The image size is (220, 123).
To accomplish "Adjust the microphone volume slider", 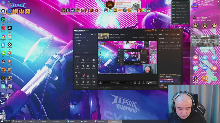I will 107,82.
